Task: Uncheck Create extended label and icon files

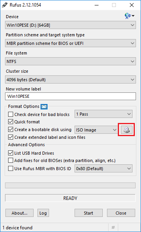Action: 10,137
